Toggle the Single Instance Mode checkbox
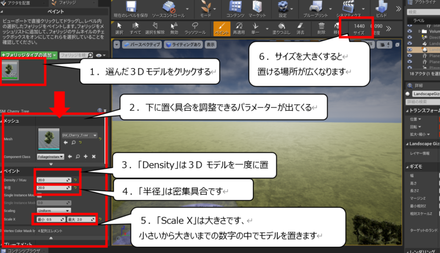This screenshot has width=440, height=253. (40, 195)
